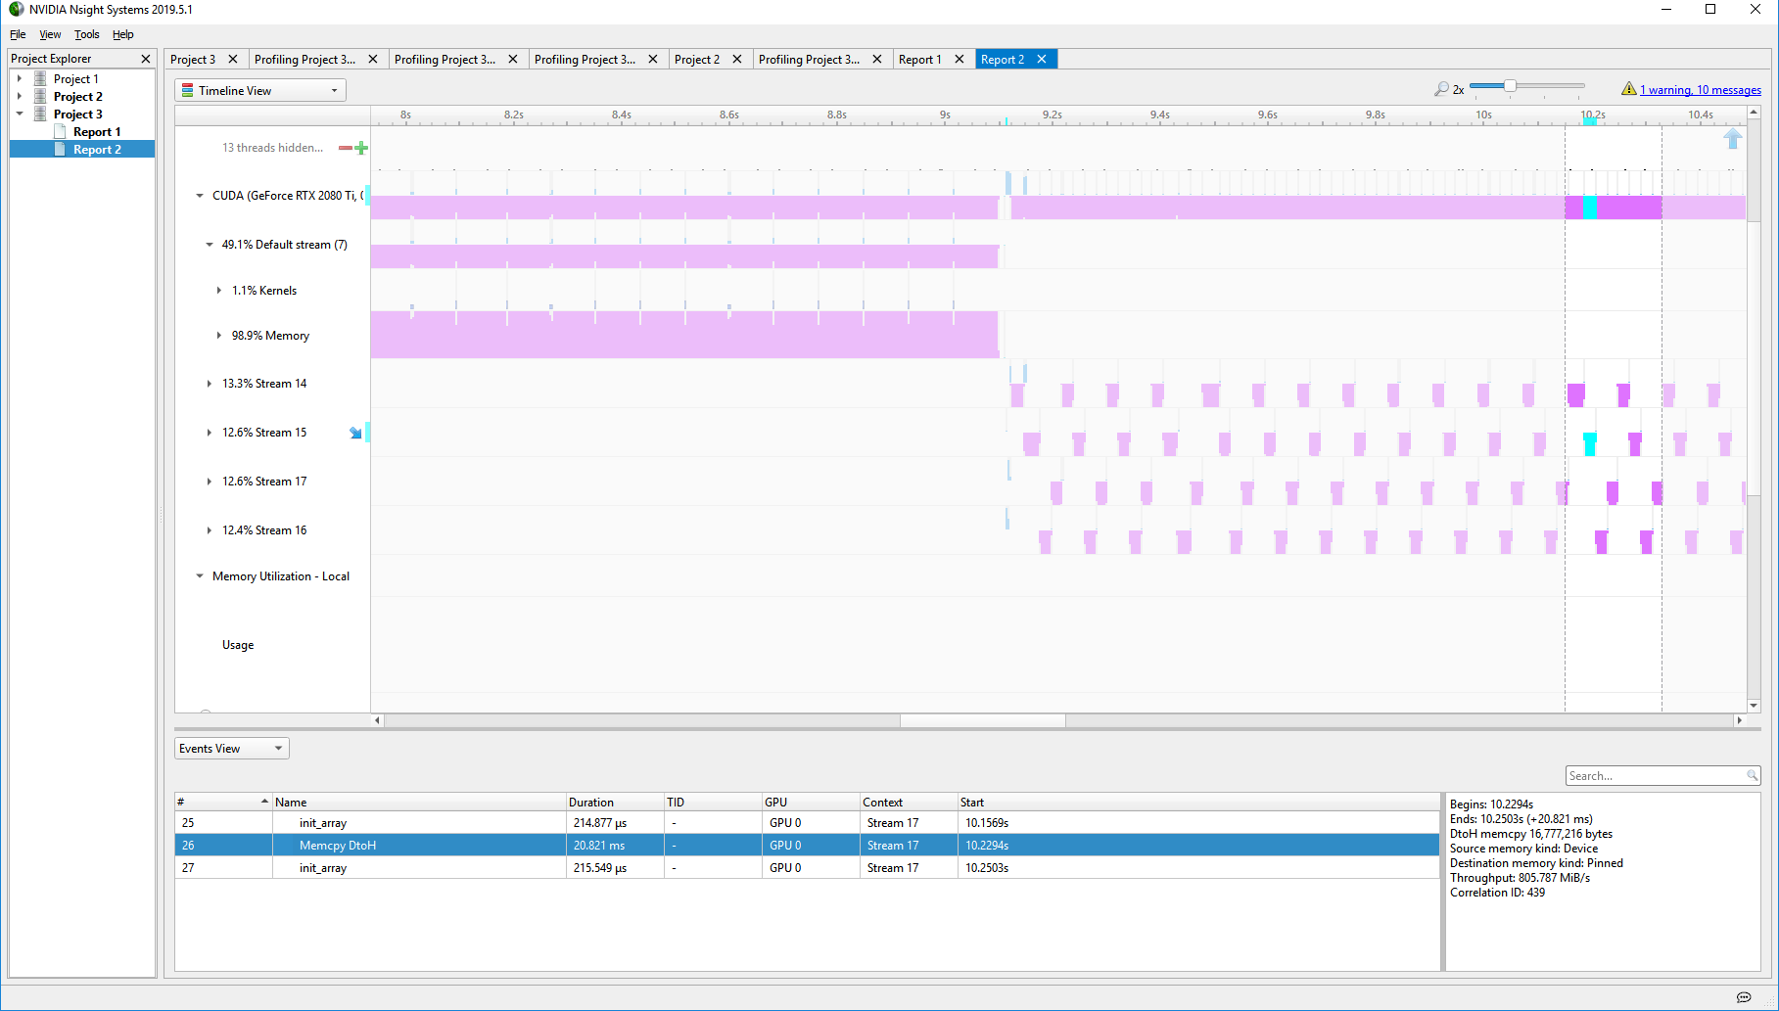
Task: Expand the 1.1% Kernels row
Action: 219,291
